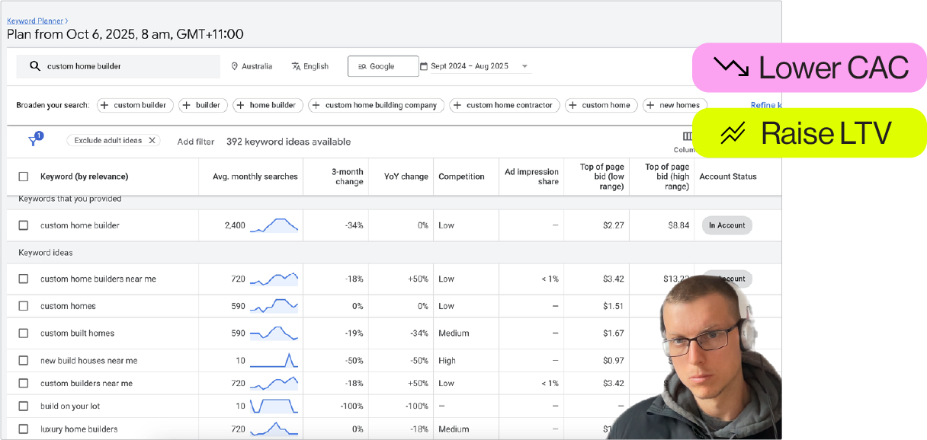Open the Refine keywords link

766,105
